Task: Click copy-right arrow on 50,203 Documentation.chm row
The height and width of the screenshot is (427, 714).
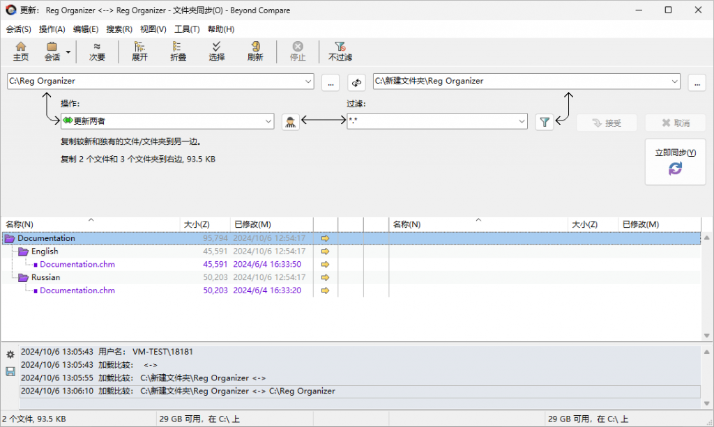Action: pos(325,290)
